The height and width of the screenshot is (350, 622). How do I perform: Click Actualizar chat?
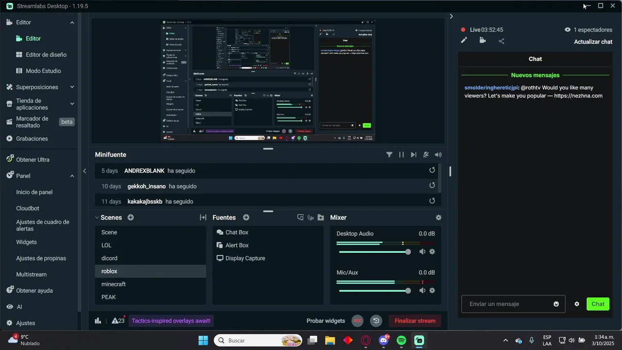(593, 42)
